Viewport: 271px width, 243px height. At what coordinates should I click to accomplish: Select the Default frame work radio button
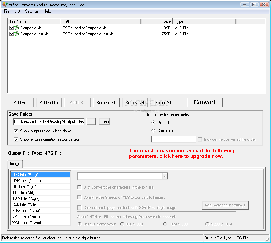79,224
